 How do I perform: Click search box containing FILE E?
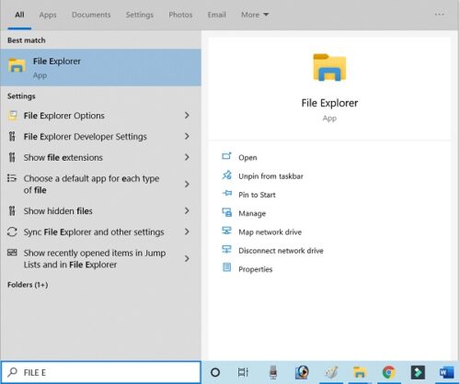(x=101, y=372)
